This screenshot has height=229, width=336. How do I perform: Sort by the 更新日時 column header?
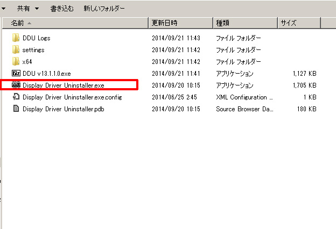(180, 23)
